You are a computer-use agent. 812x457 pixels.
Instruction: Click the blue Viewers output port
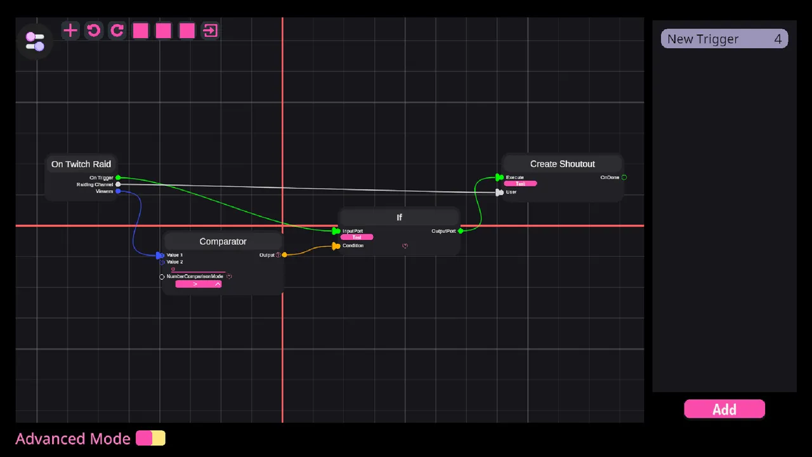coord(118,191)
